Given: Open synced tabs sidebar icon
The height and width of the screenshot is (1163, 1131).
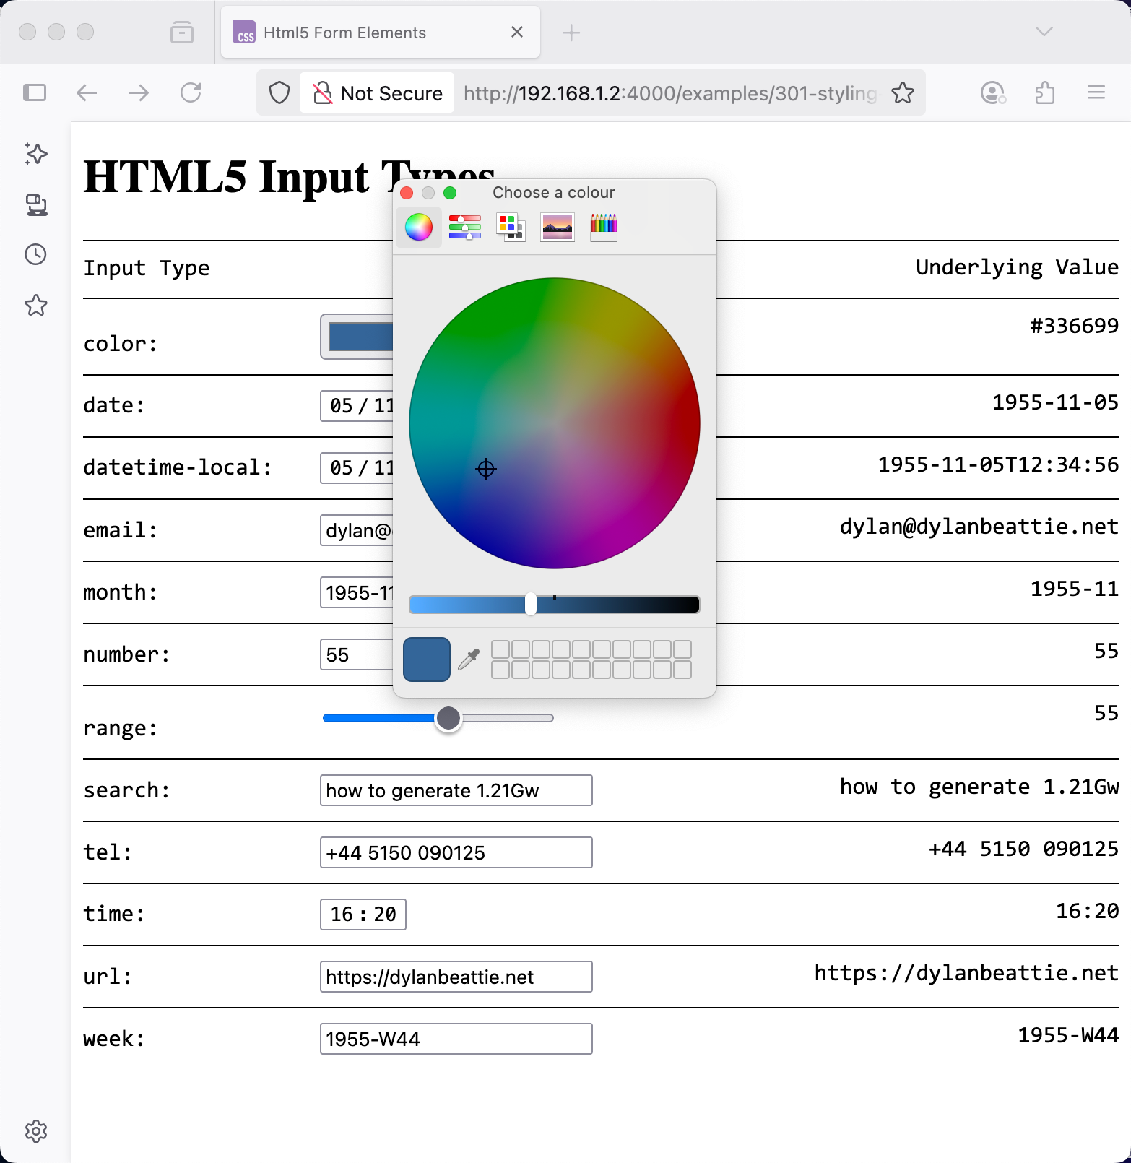Looking at the screenshot, I should 36,205.
